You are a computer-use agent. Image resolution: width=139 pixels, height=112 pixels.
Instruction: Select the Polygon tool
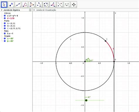(32, 5)
